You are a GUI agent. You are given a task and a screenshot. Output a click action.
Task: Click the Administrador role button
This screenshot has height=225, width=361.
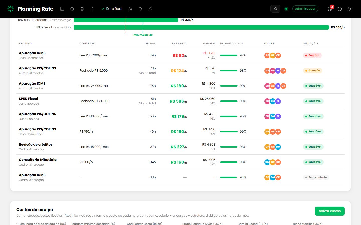coord(305,9)
